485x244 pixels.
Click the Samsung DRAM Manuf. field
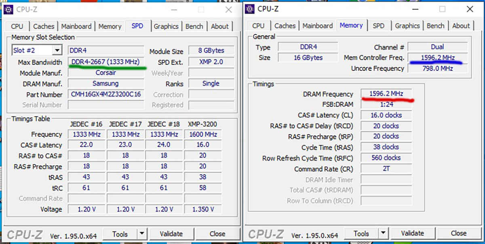pyautogui.click(x=106, y=84)
